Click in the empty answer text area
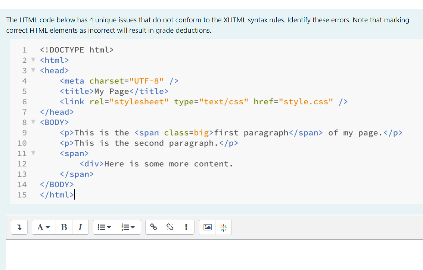This screenshot has width=423, height=270. 214,255
